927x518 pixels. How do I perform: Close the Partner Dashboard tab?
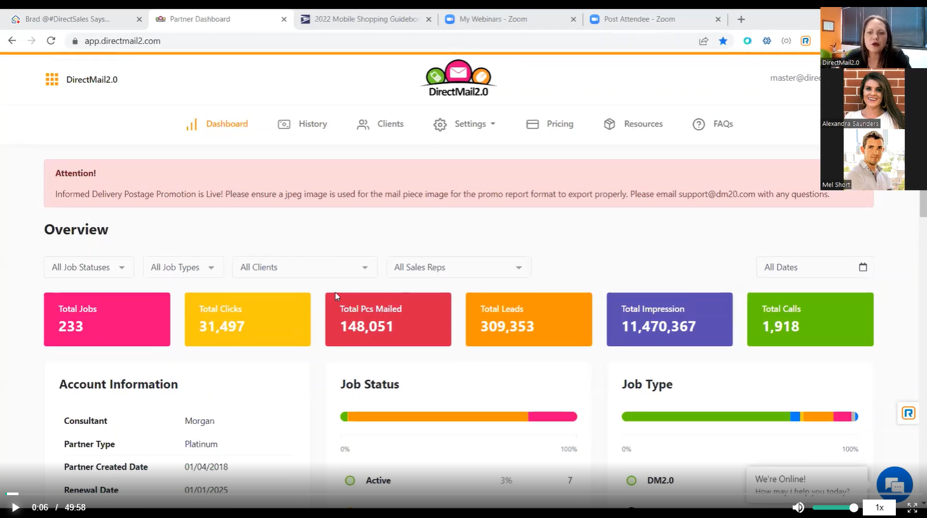click(x=284, y=19)
